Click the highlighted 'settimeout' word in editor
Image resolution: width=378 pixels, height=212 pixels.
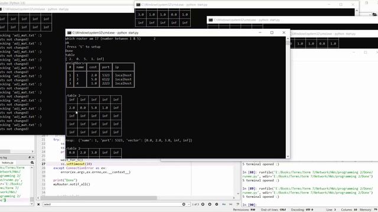pos(76,164)
